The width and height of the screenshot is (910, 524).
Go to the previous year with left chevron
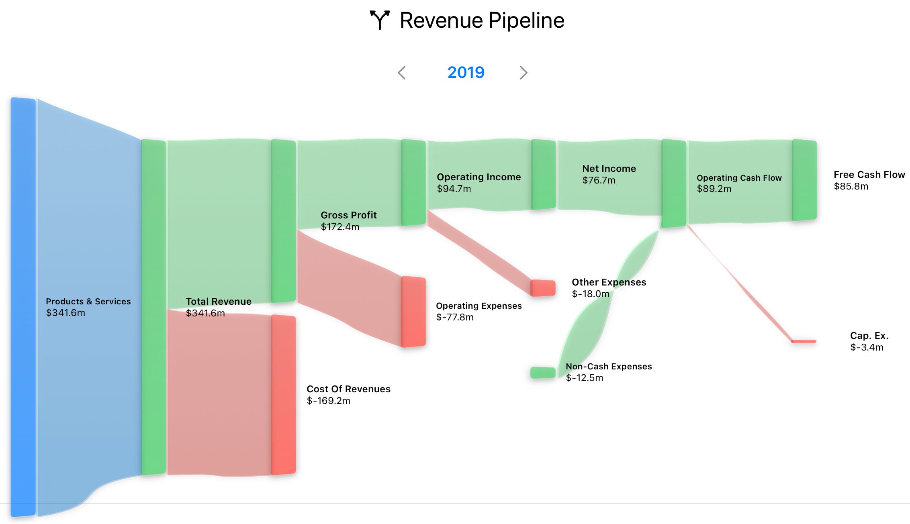click(402, 73)
